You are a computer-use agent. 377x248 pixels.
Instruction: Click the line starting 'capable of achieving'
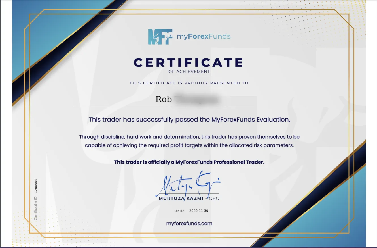189,145
